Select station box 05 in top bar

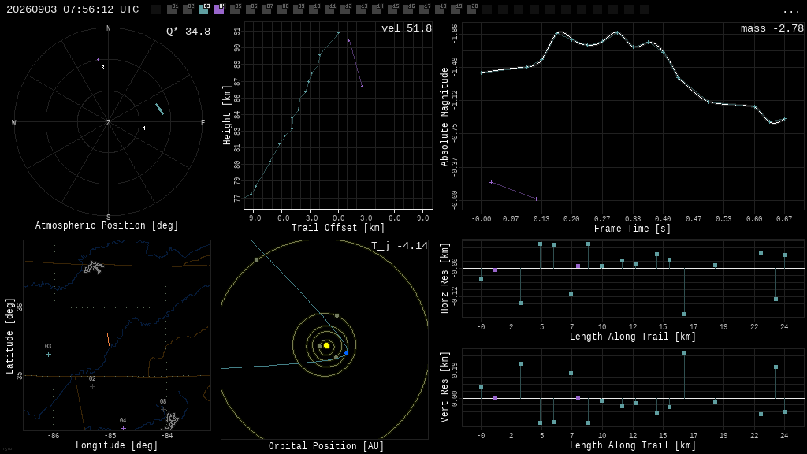(235, 9)
